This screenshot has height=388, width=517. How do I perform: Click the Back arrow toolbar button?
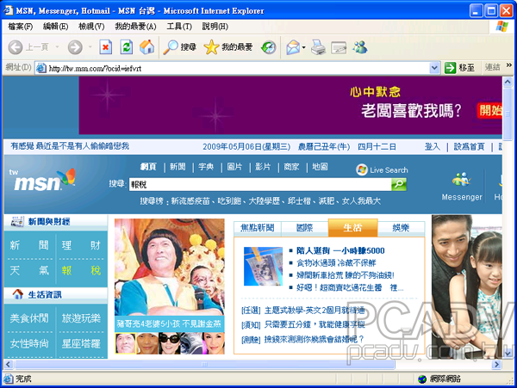[x=16, y=47]
